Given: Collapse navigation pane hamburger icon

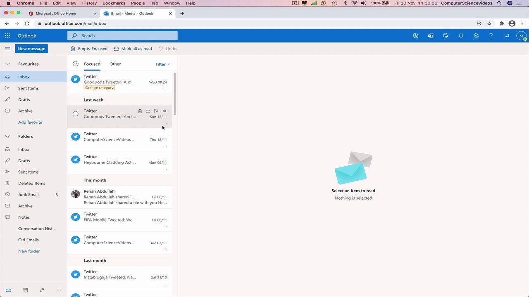Looking at the screenshot, I should 7,49.
